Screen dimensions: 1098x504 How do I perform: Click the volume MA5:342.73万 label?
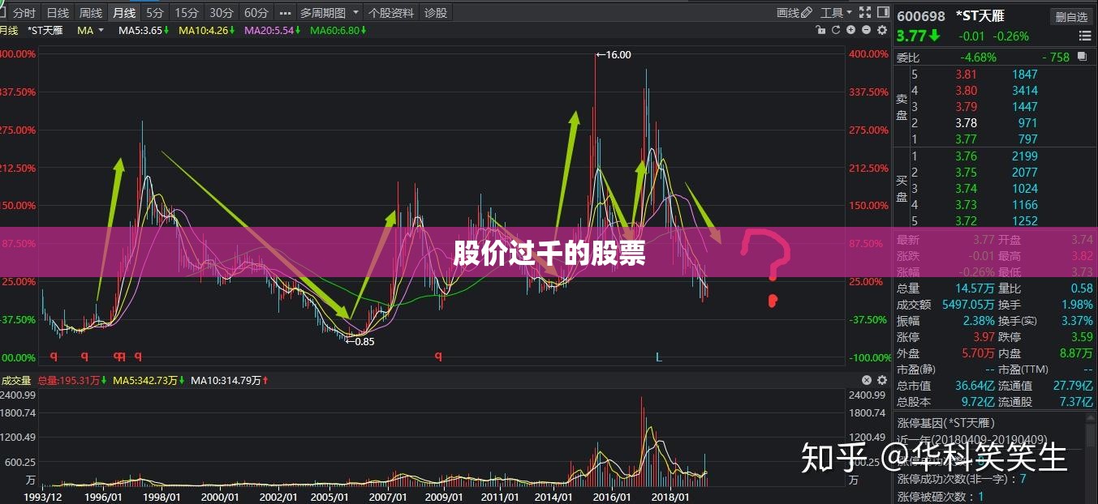[x=145, y=380]
